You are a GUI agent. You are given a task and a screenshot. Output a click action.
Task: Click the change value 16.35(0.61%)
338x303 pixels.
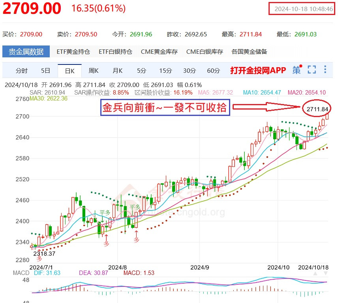pyautogui.click(x=98, y=8)
